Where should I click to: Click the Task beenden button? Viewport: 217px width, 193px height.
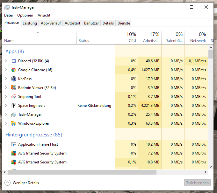pyautogui.click(x=197, y=183)
